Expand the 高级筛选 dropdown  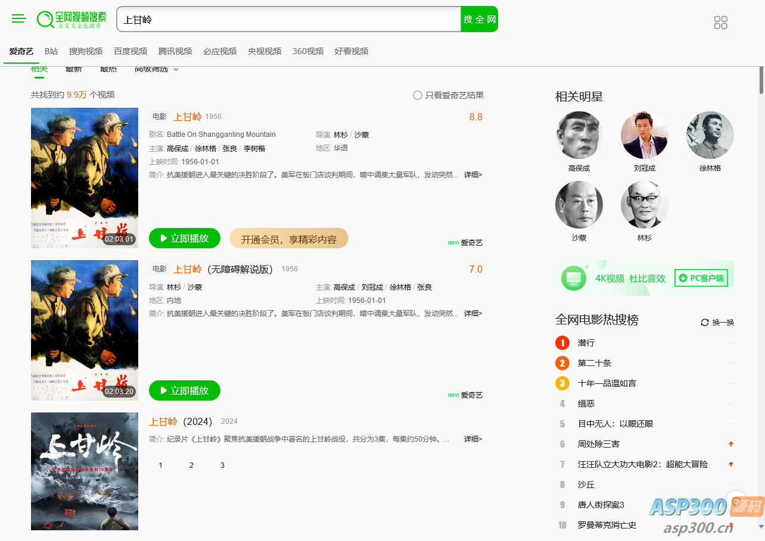[157, 69]
